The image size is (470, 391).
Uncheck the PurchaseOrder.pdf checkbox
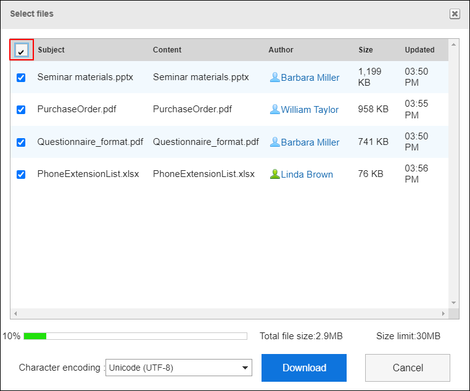21,110
